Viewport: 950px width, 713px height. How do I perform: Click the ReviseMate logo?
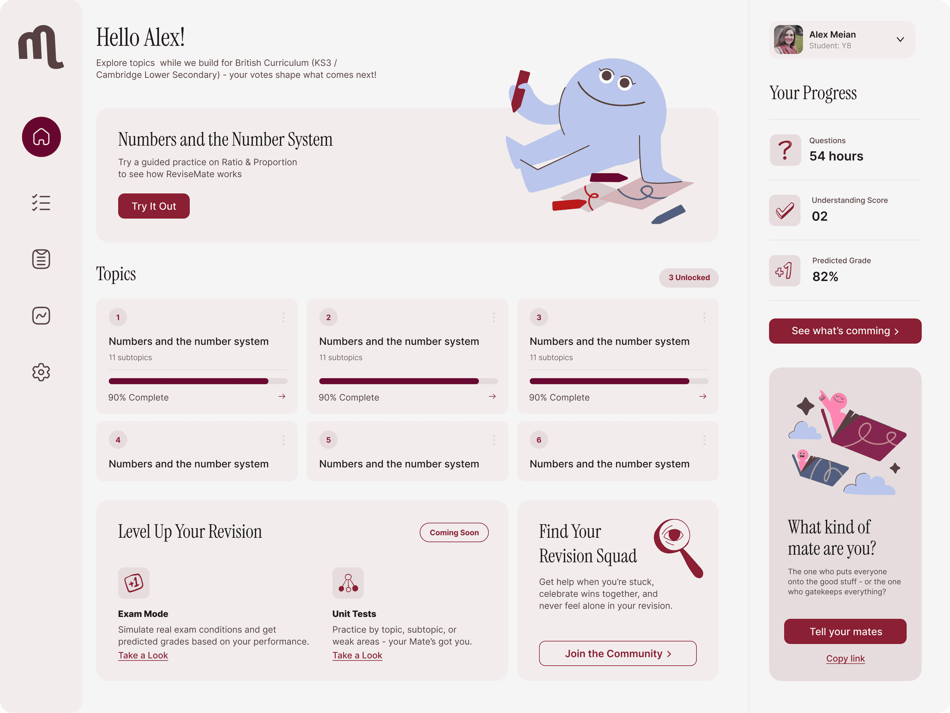click(41, 47)
